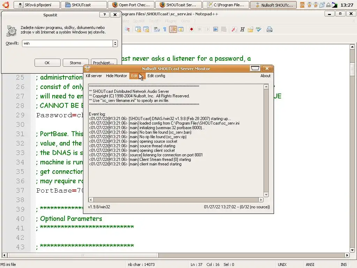This screenshot has height=268, width=357.
Task: Open the About menu of SHOUTcast monitor
Action: click(x=265, y=76)
